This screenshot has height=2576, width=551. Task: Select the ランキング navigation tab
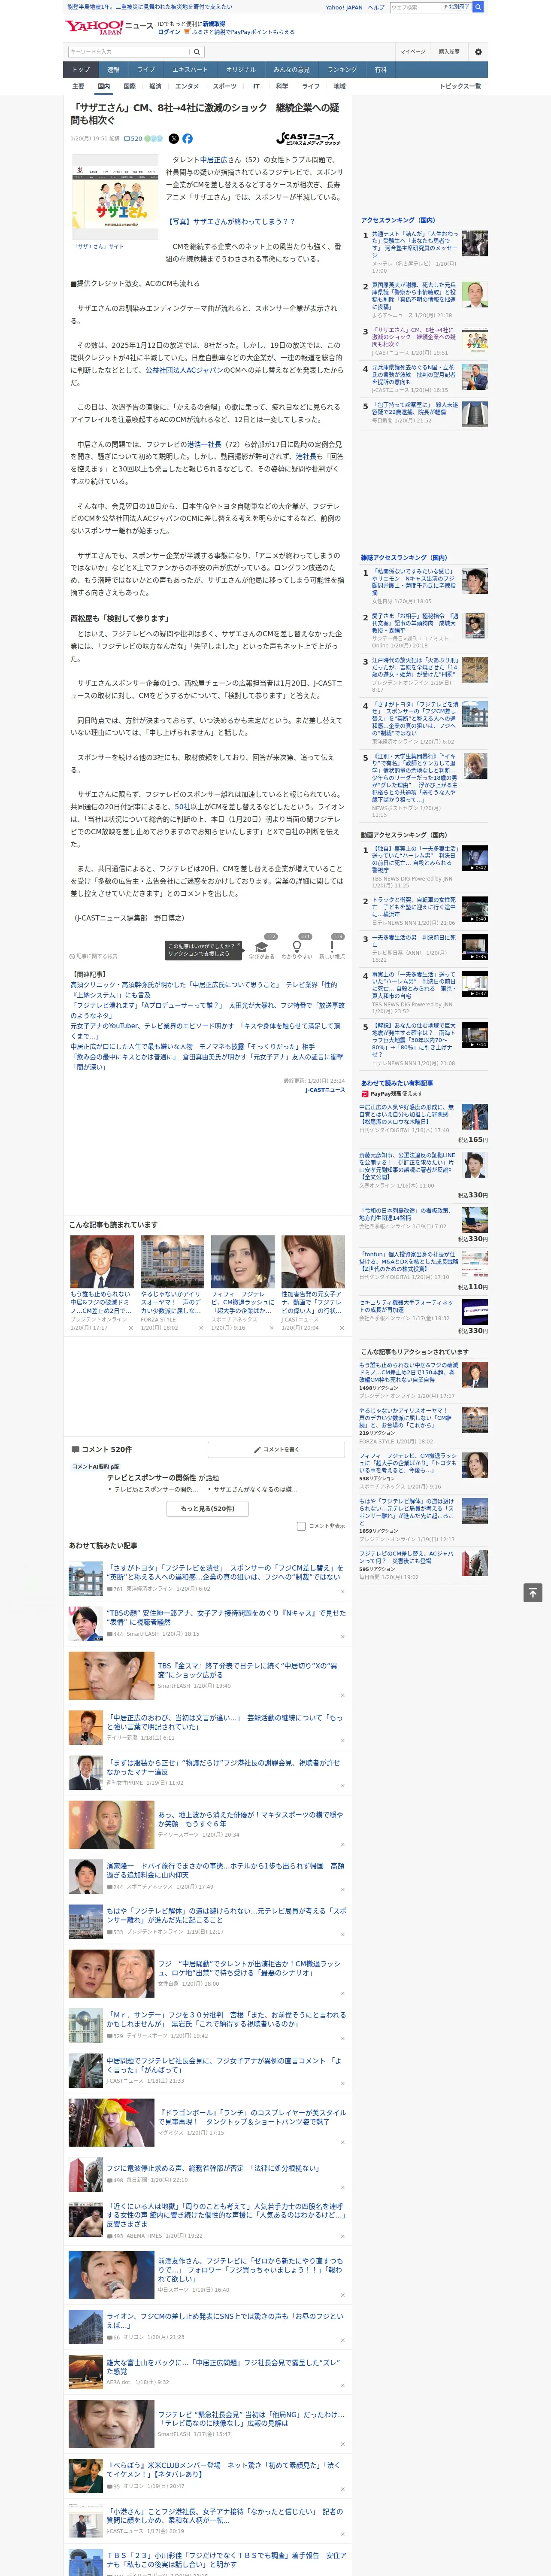[342, 70]
